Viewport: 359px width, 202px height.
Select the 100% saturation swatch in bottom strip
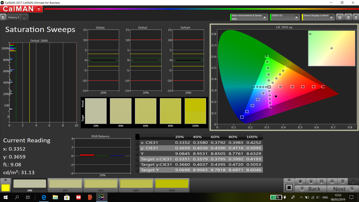tap(172, 185)
